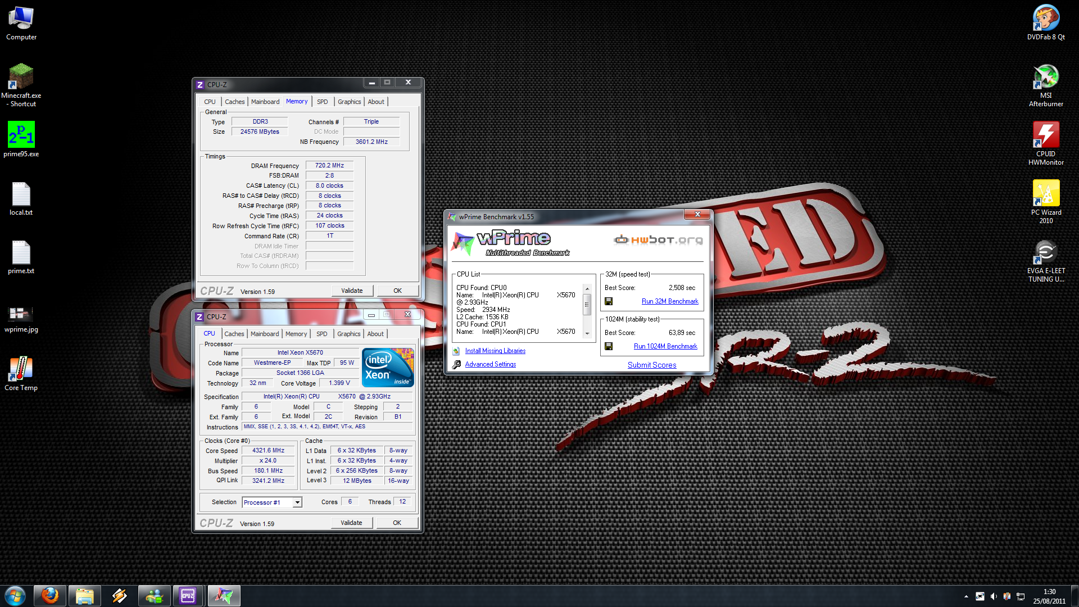Screen dimensions: 1079x607
Task: Click wPrime CPU List scrollbar up arrow
Action: point(587,289)
